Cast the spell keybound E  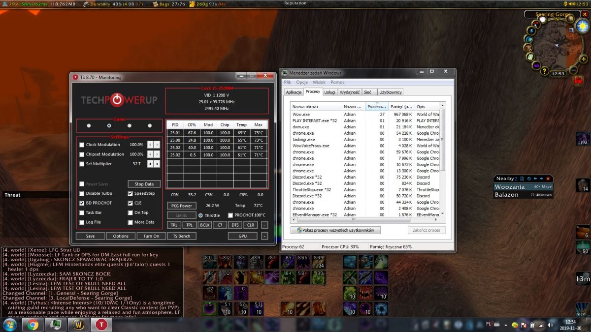pos(241,277)
